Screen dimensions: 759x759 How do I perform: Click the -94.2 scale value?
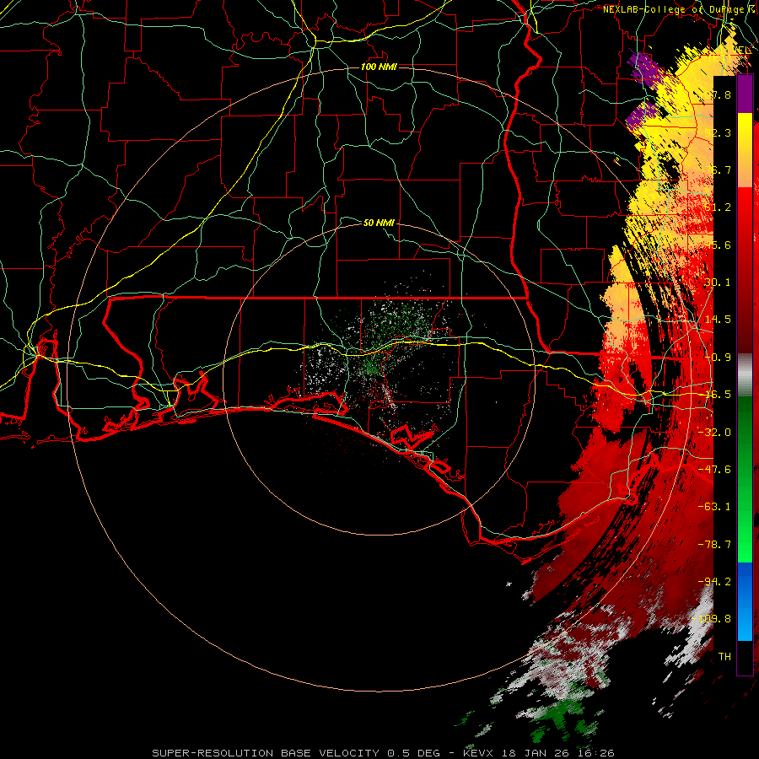[715, 581]
